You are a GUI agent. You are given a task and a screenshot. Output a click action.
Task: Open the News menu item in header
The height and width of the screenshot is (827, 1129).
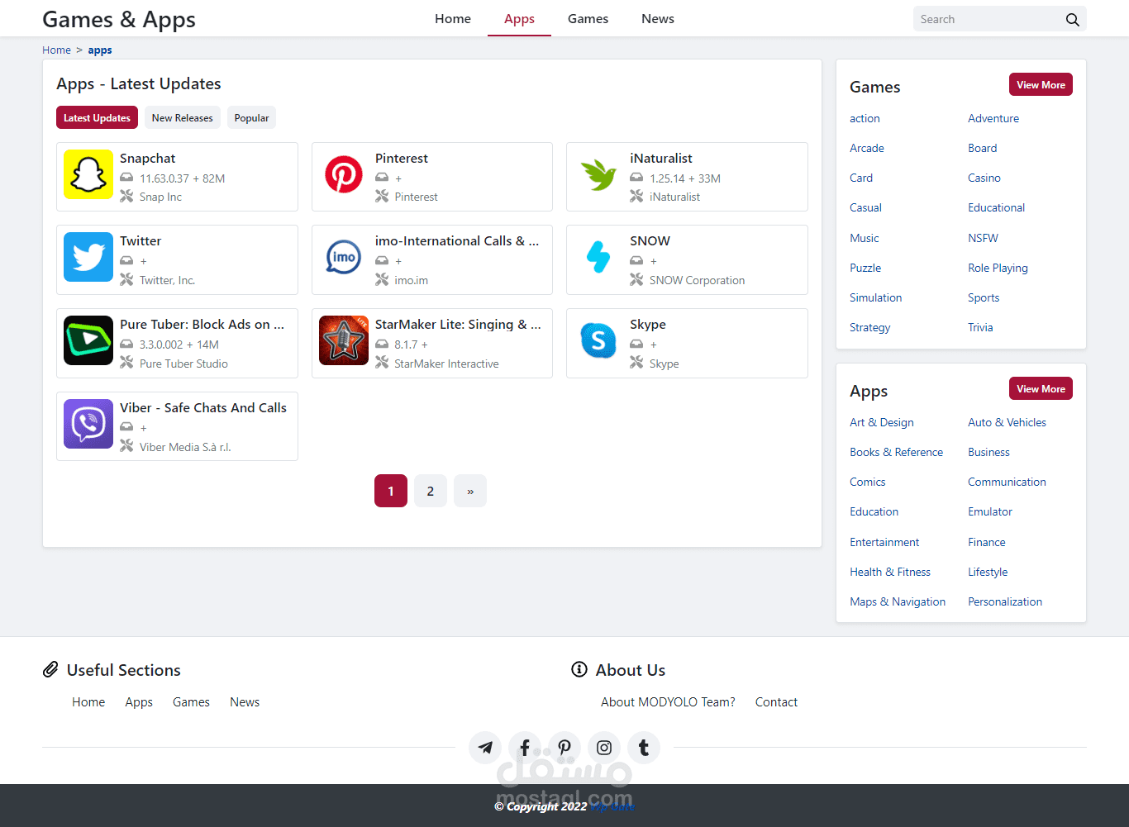[658, 19]
